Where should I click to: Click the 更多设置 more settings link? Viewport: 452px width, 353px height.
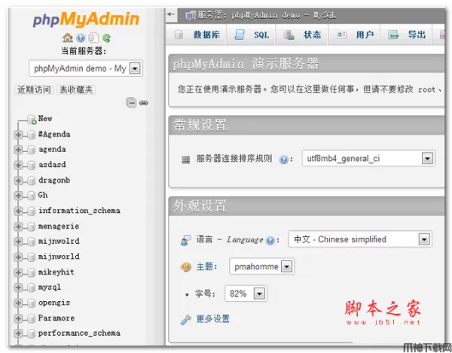coord(212,319)
